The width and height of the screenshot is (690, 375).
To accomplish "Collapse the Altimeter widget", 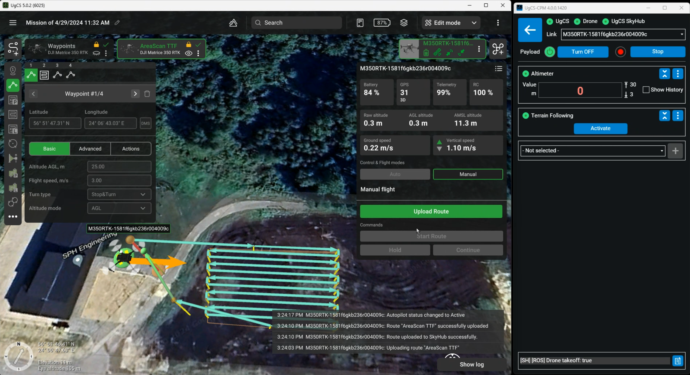I will (664, 74).
